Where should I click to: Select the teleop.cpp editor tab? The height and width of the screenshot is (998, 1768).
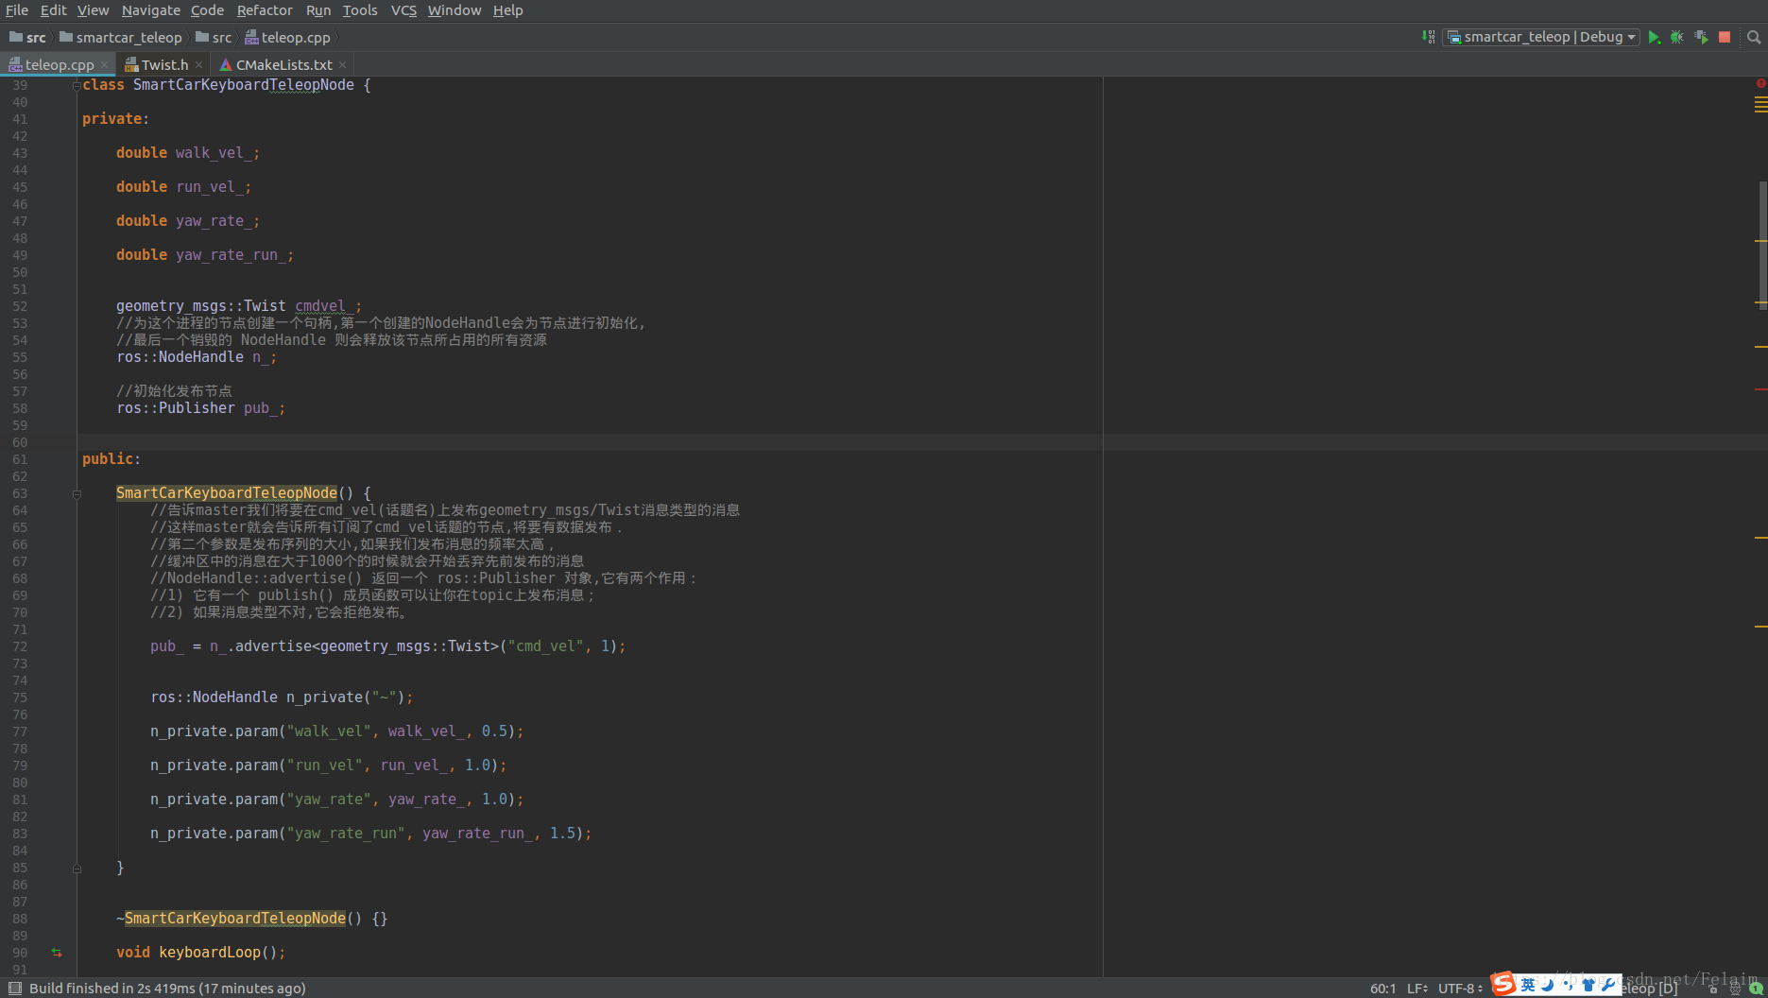click(x=59, y=65)
